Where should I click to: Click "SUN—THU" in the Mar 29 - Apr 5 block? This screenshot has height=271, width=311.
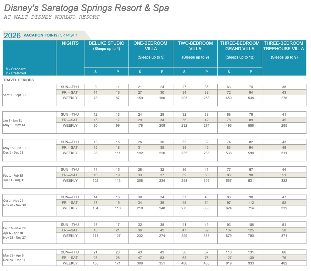pos(70,252)
